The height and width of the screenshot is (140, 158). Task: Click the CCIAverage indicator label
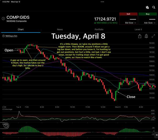click(x=7, y=109)
